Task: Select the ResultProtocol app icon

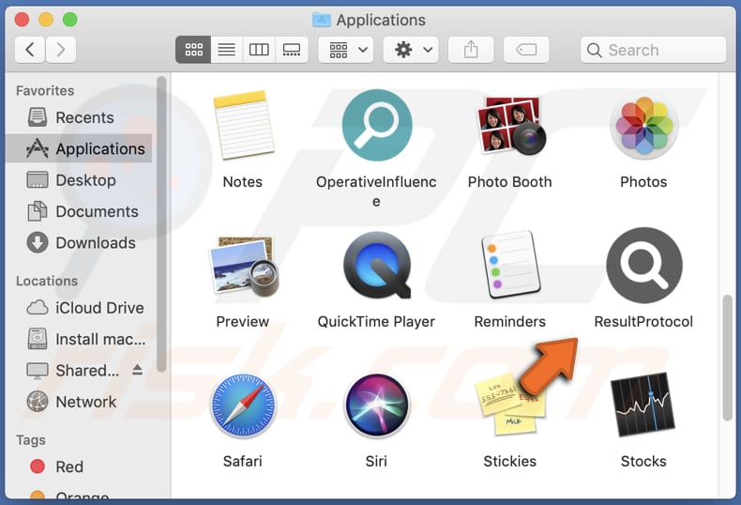Action: (x=644, y=266)
